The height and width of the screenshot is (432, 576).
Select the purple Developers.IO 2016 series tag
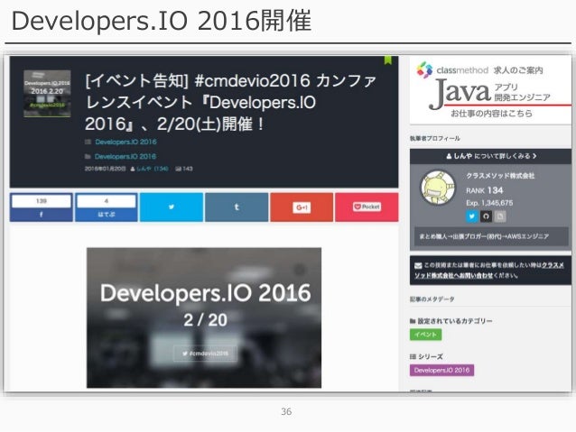(x=441, y=370)
